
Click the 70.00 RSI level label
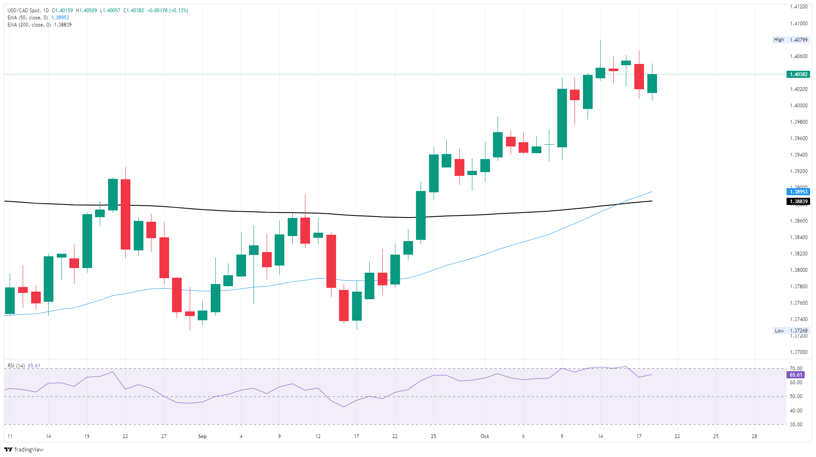point(796,369)
